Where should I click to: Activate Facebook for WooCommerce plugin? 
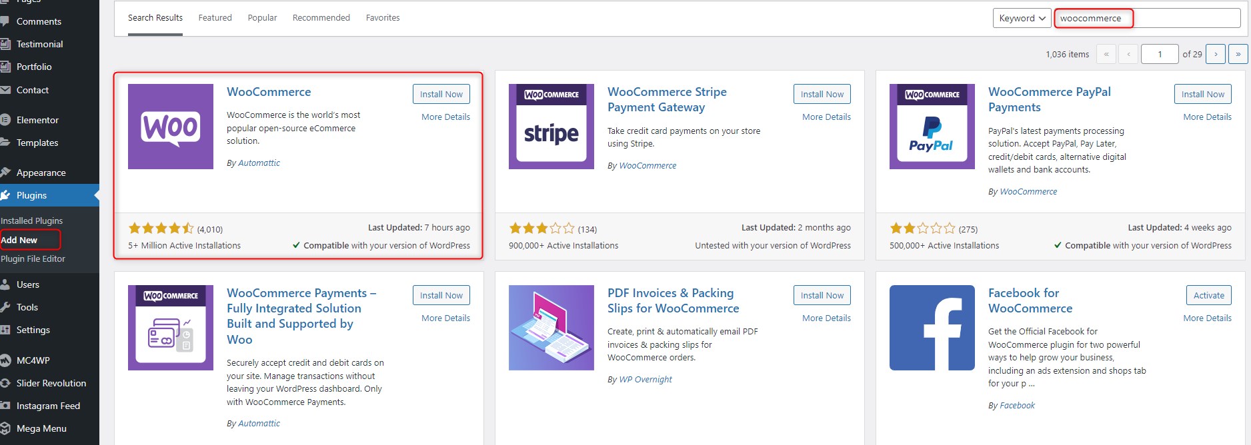click(x=1209, y=295)
